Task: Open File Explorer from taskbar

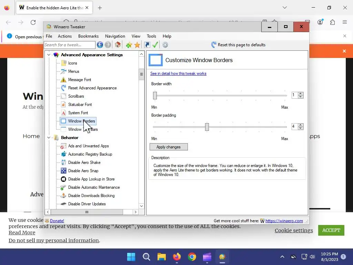Action: (x=162, y=257)
